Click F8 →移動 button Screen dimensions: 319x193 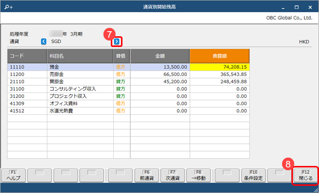(199, 175)
